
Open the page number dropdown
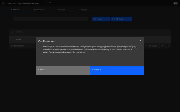[145, 46]
